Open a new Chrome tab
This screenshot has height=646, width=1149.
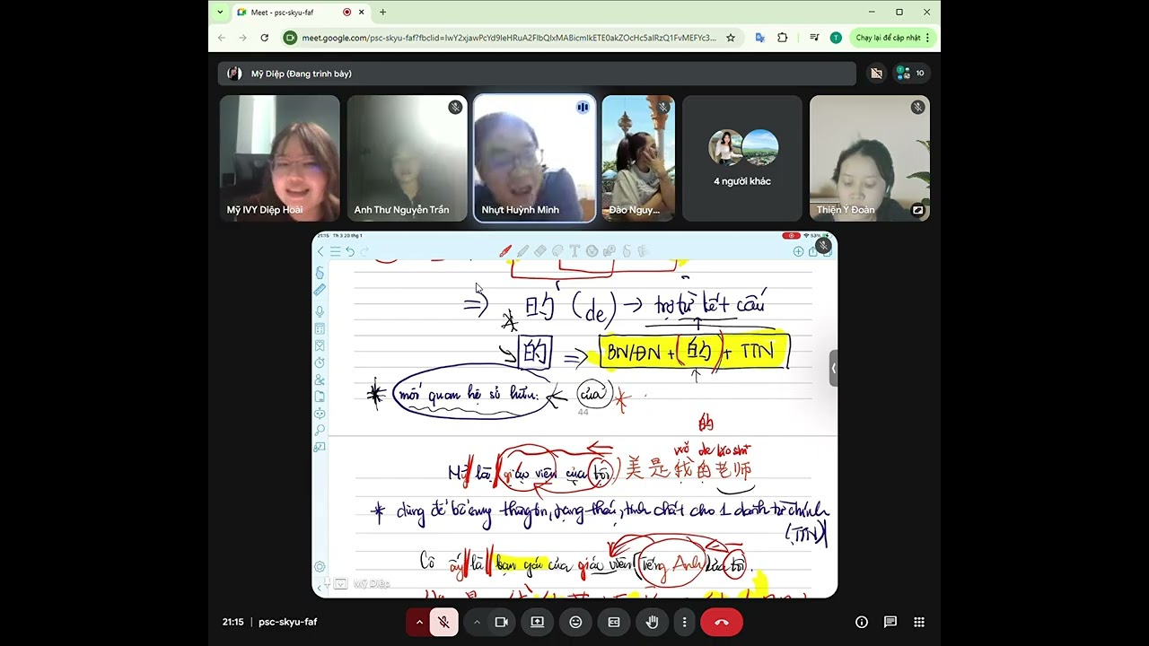click(x=382, y=13)
